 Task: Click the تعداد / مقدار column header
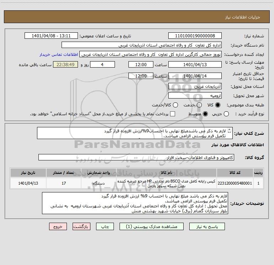[64, 173]
